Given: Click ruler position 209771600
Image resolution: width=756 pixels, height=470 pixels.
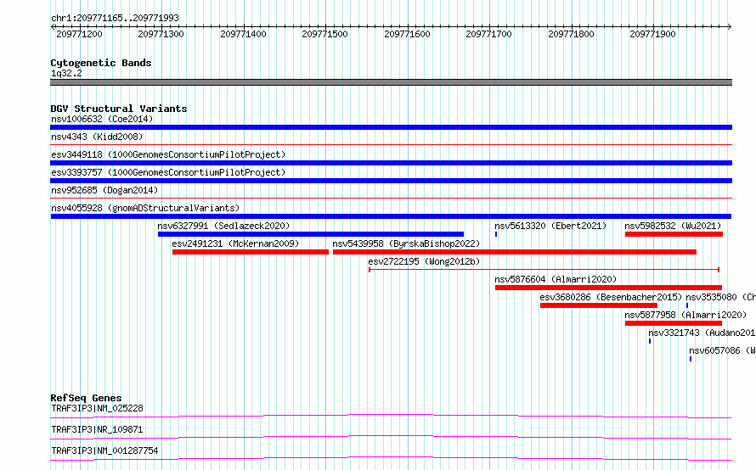Looking at the screenshot, I should [x=407, y=34].
